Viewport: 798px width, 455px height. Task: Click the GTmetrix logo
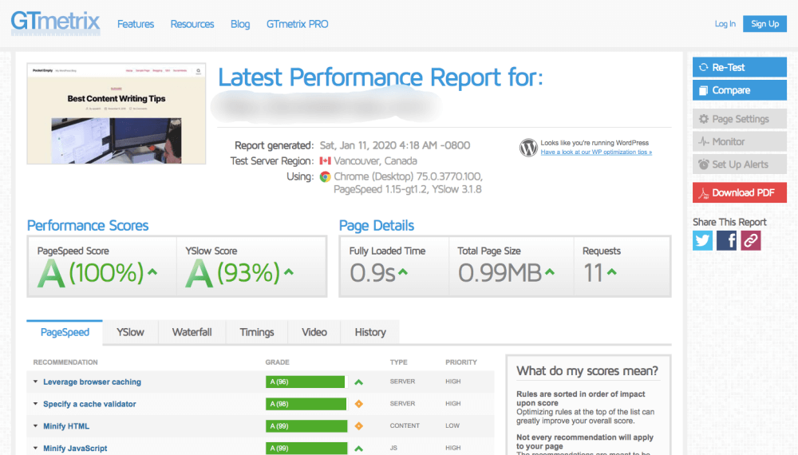(x=56, y=23)
